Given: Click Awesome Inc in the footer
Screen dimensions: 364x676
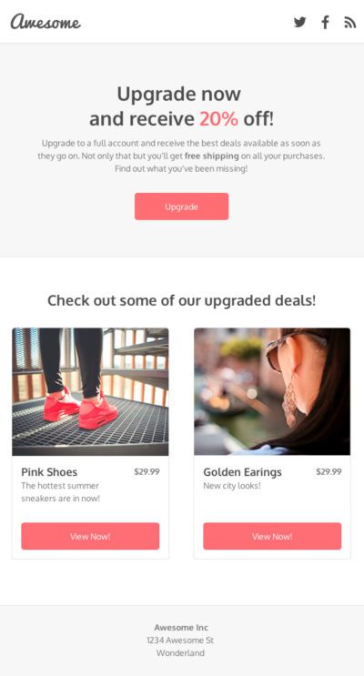Looking at the screenshot, I should [x=181, y=627].
